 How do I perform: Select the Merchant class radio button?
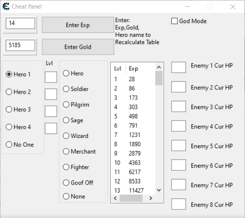[x=66, y=152]
